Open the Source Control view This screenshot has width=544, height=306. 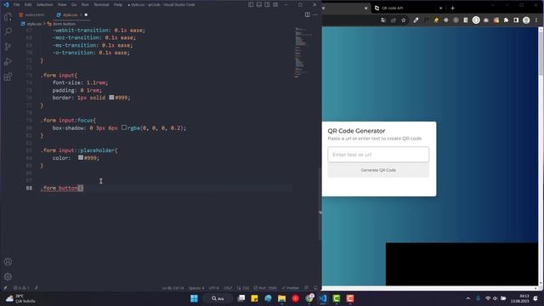coord(8,47)
